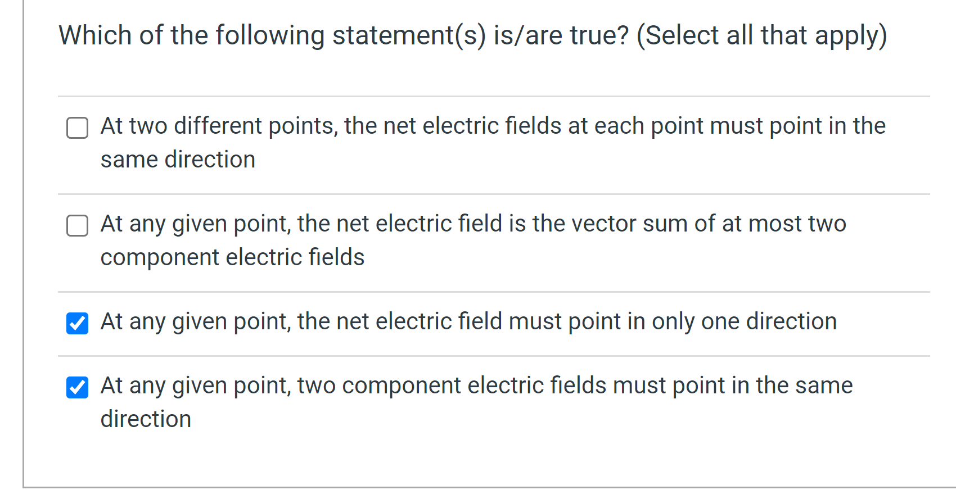Image resolution: width=956 pixels, height=499 pixels.
Task: Click the question title text
Action: click(x=472, y=35)
